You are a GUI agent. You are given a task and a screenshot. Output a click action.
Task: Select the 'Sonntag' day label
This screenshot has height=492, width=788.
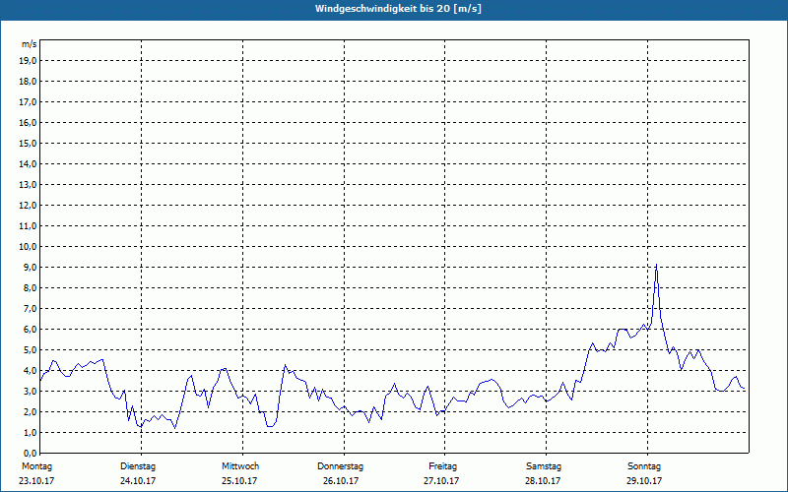tap(644, 466)
